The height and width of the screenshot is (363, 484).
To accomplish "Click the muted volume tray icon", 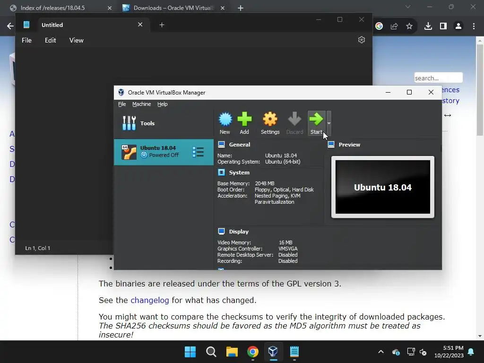I will pos(423,352).
